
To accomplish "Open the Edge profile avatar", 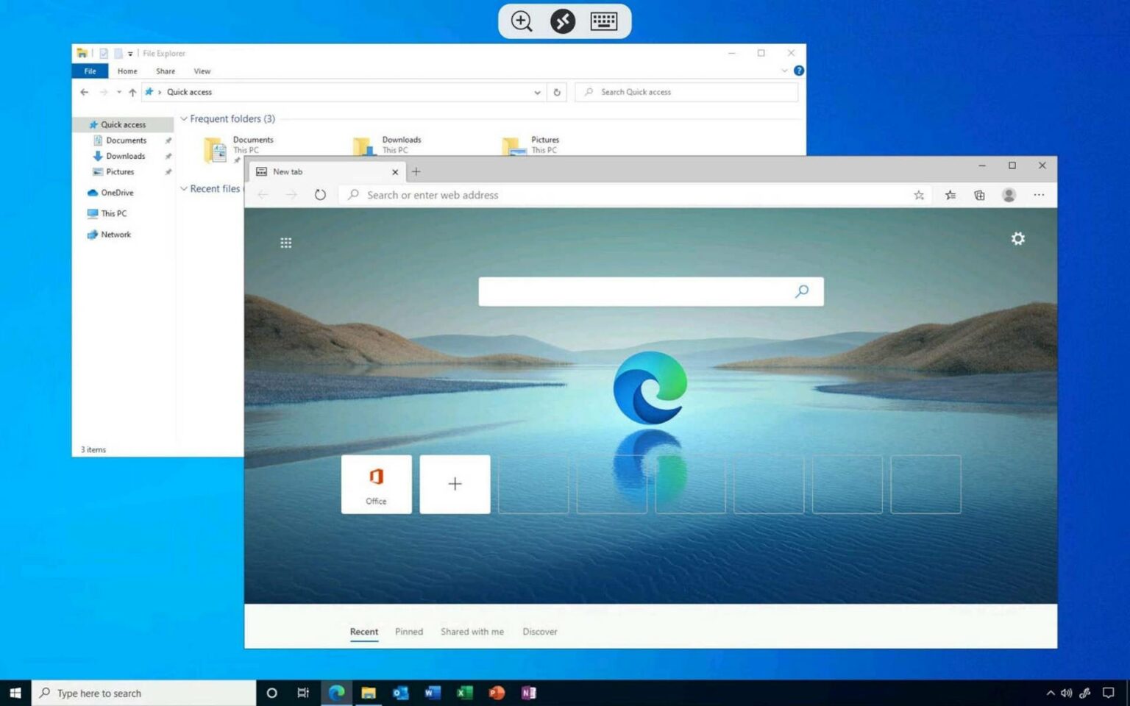I will click(x=1009, y=195).
